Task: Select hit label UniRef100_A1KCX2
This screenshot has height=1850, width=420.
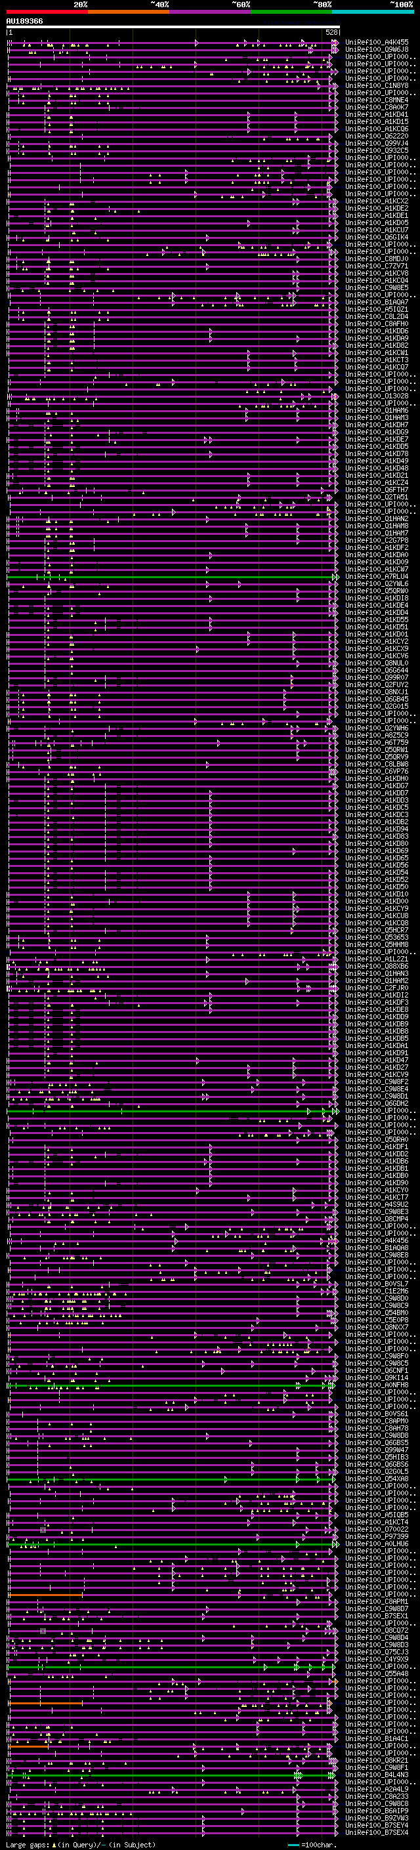Action: coord(377,201)
